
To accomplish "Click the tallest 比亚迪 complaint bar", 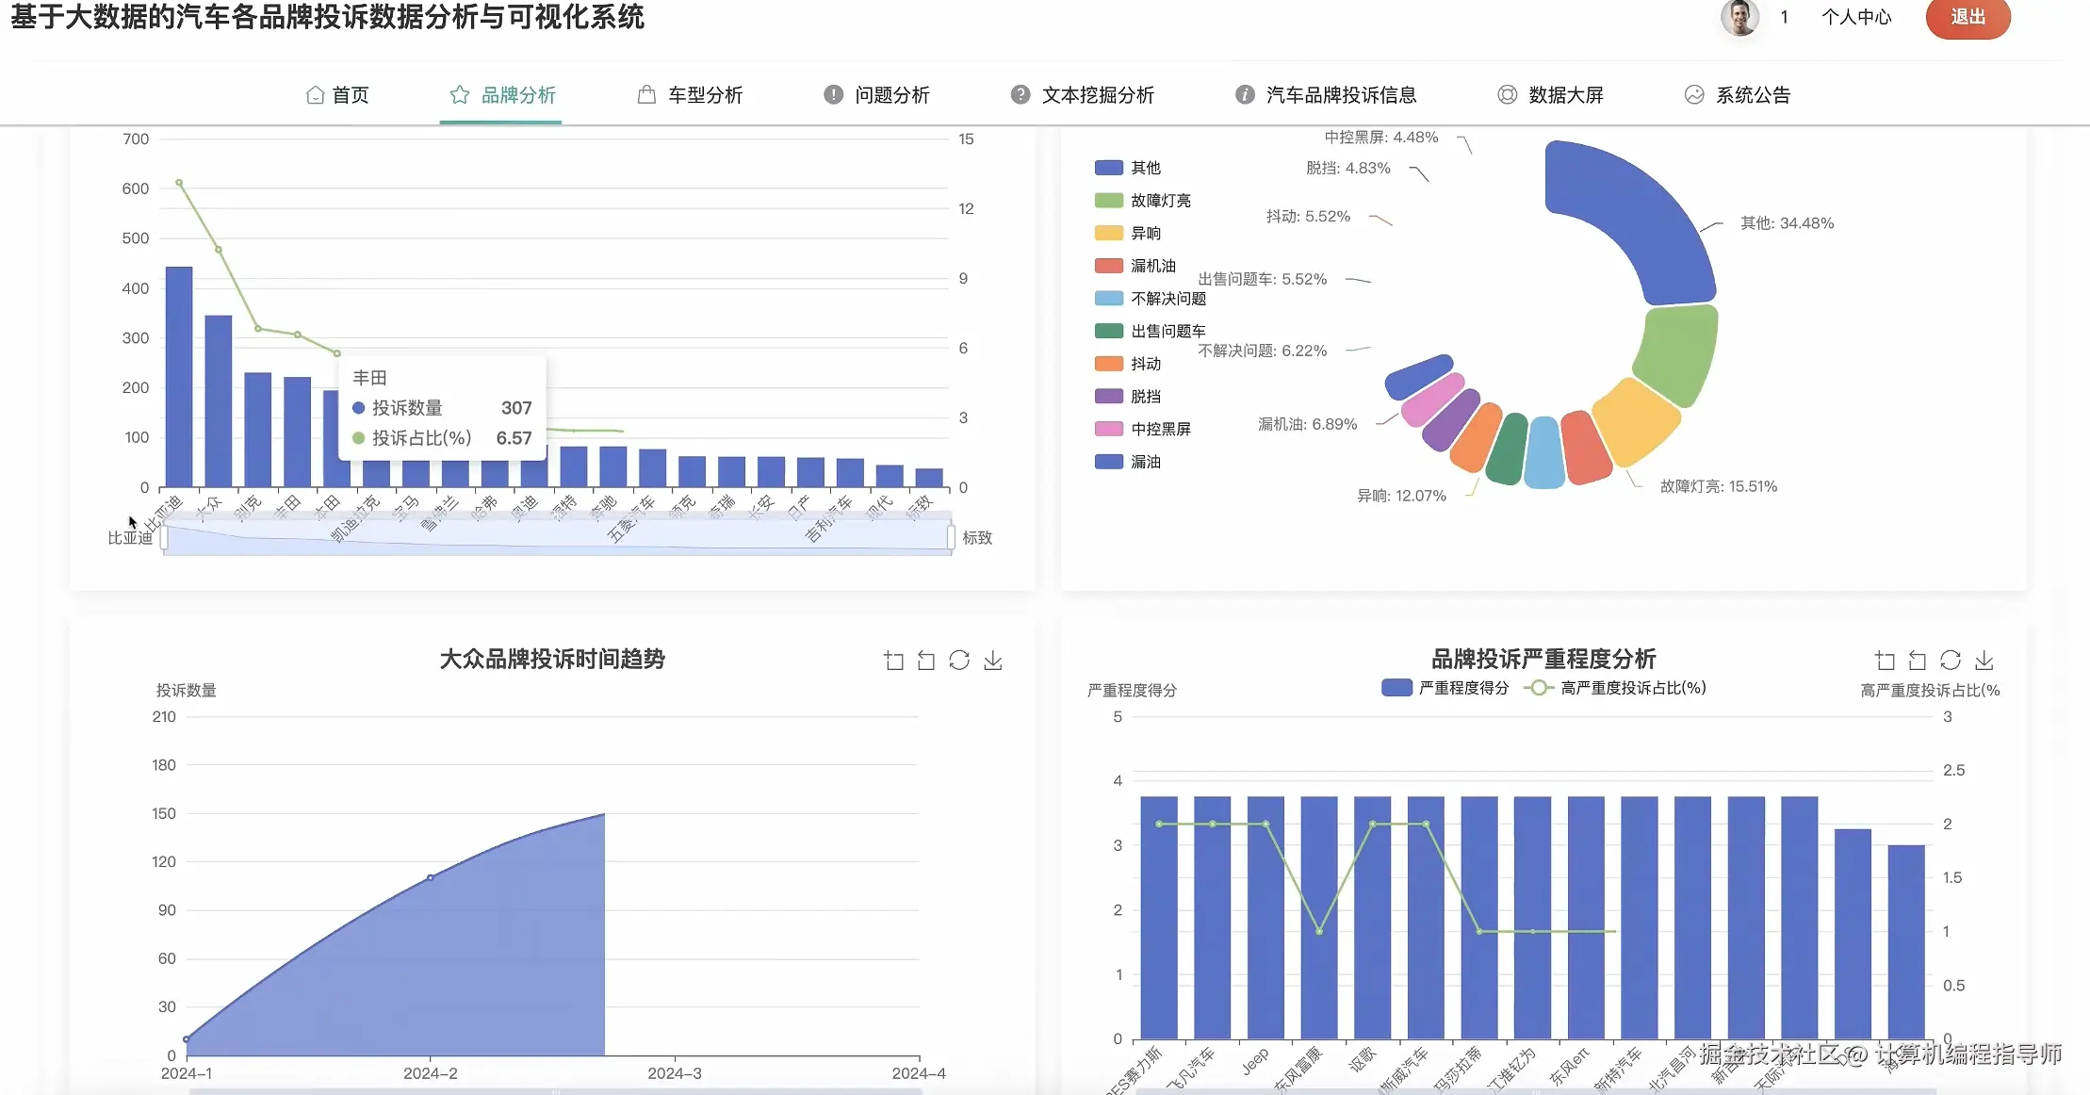I will point(179,377).
